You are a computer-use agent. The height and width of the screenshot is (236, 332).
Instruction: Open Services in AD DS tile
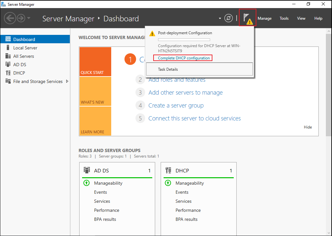pos(102,201)
